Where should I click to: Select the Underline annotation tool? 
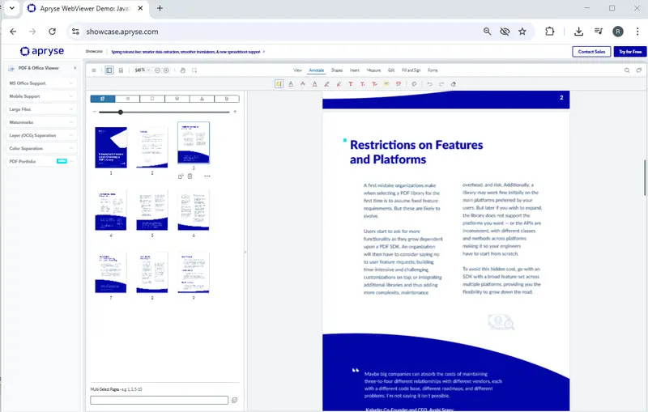(x=291, y=84)
